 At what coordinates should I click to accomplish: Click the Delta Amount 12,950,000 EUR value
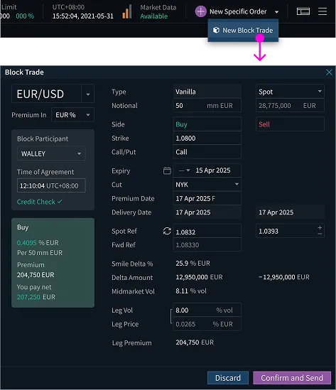(199, 277)
